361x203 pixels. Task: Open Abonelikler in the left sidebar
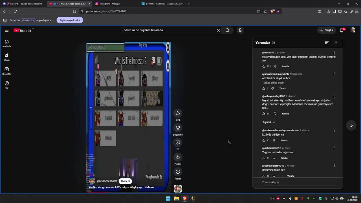tap(7, 71)
